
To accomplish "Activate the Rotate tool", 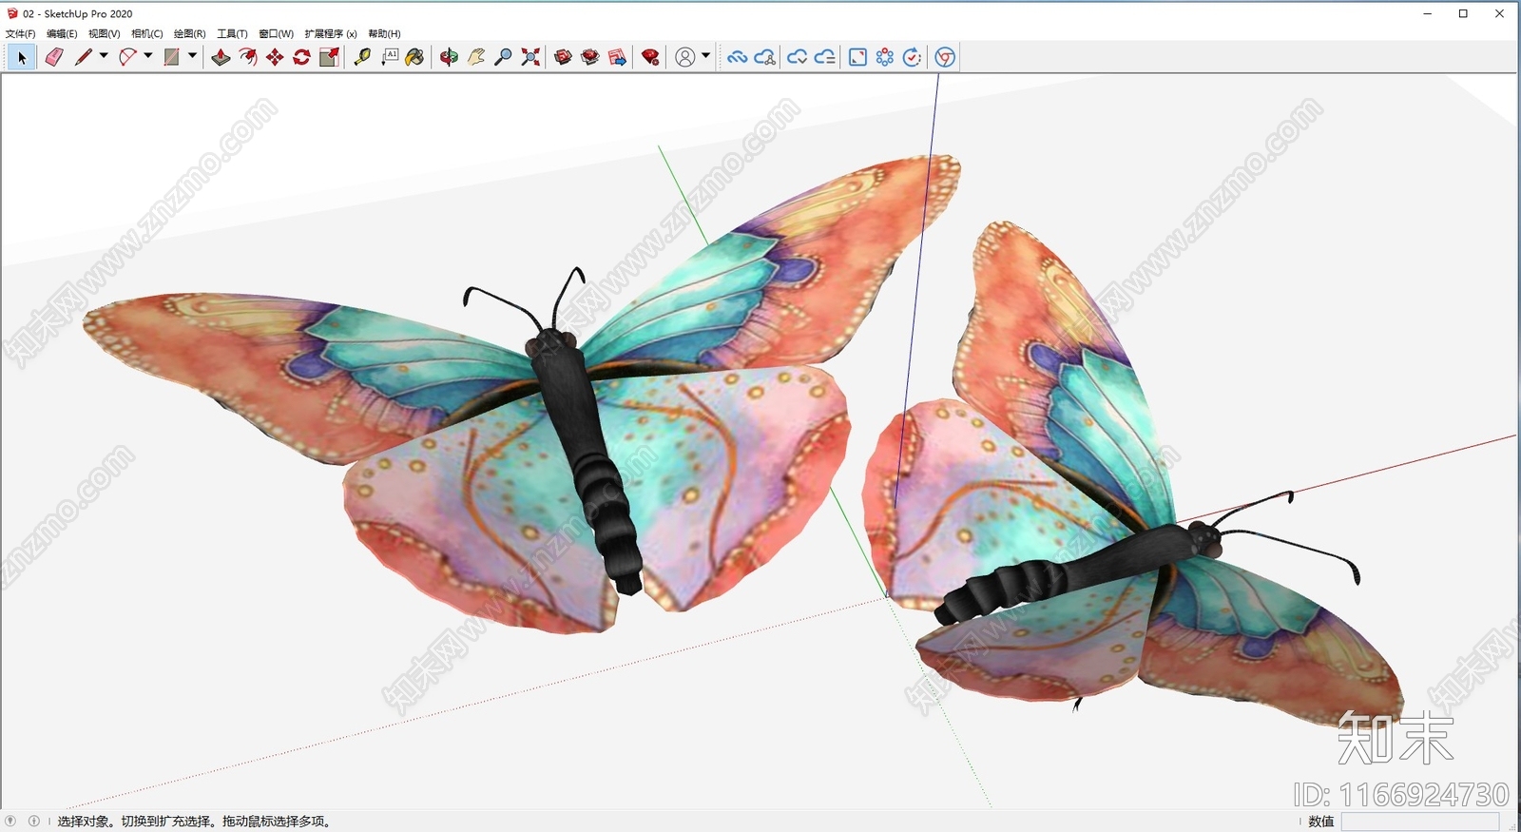I will pos(302,57).
